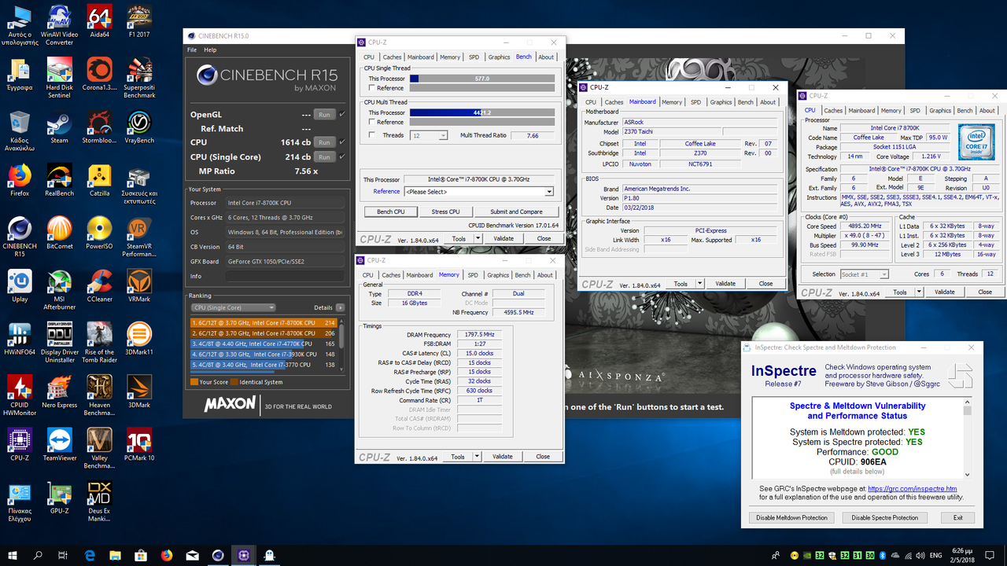The image size is (1007, 566).
Task: Start the Stress CPU test
Action: click(x=445, y=211)
